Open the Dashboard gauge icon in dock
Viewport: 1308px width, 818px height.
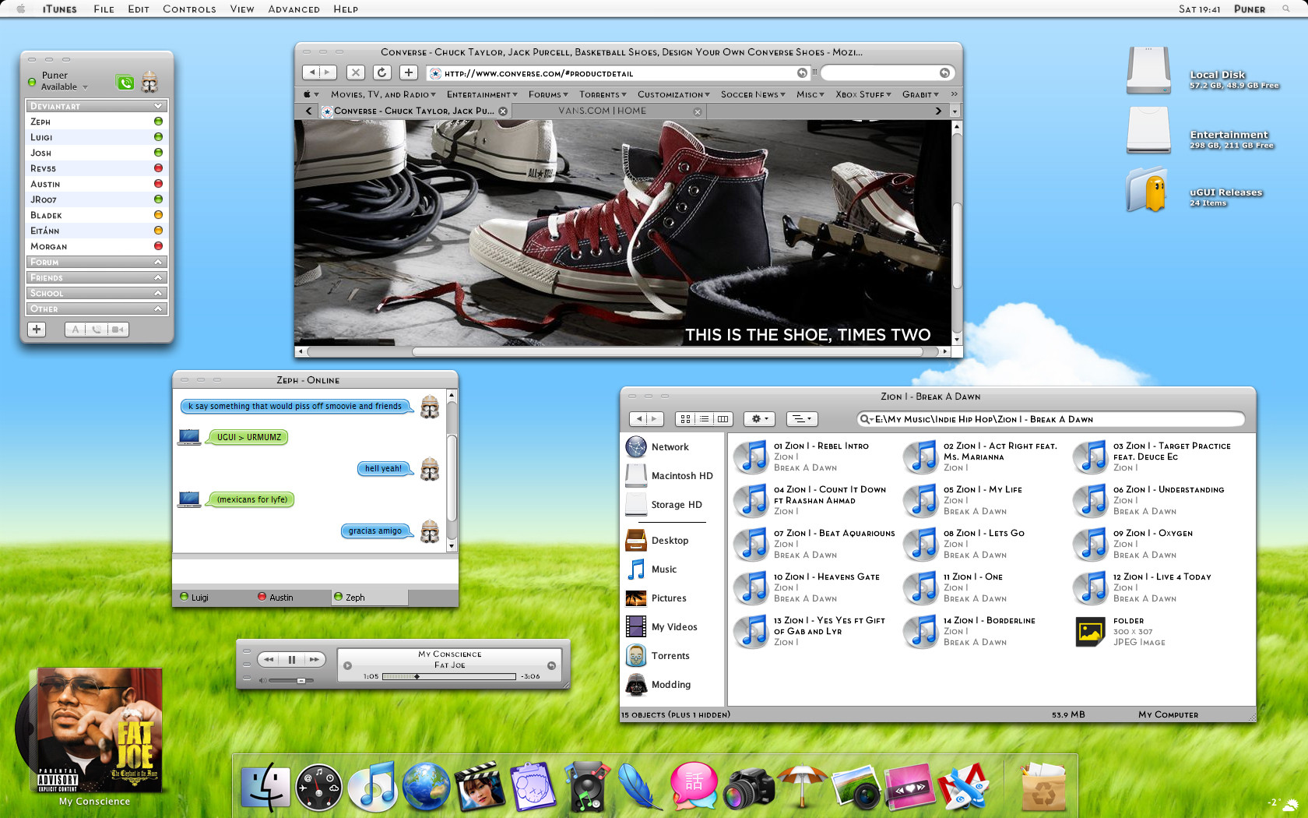tap(318, 788)
